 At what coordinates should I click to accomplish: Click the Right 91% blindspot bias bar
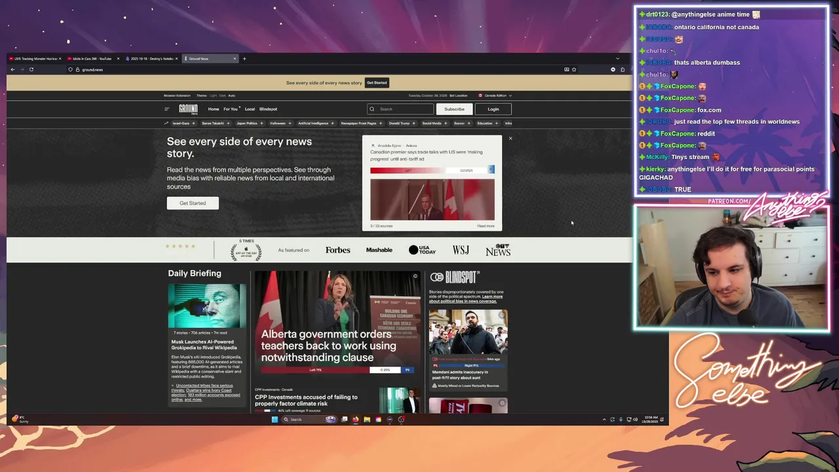pyautogui.click(x=473, y=365)
